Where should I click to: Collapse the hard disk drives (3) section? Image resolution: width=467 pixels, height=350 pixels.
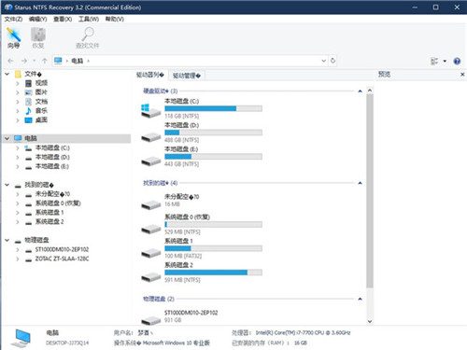[x=360, y=91]
